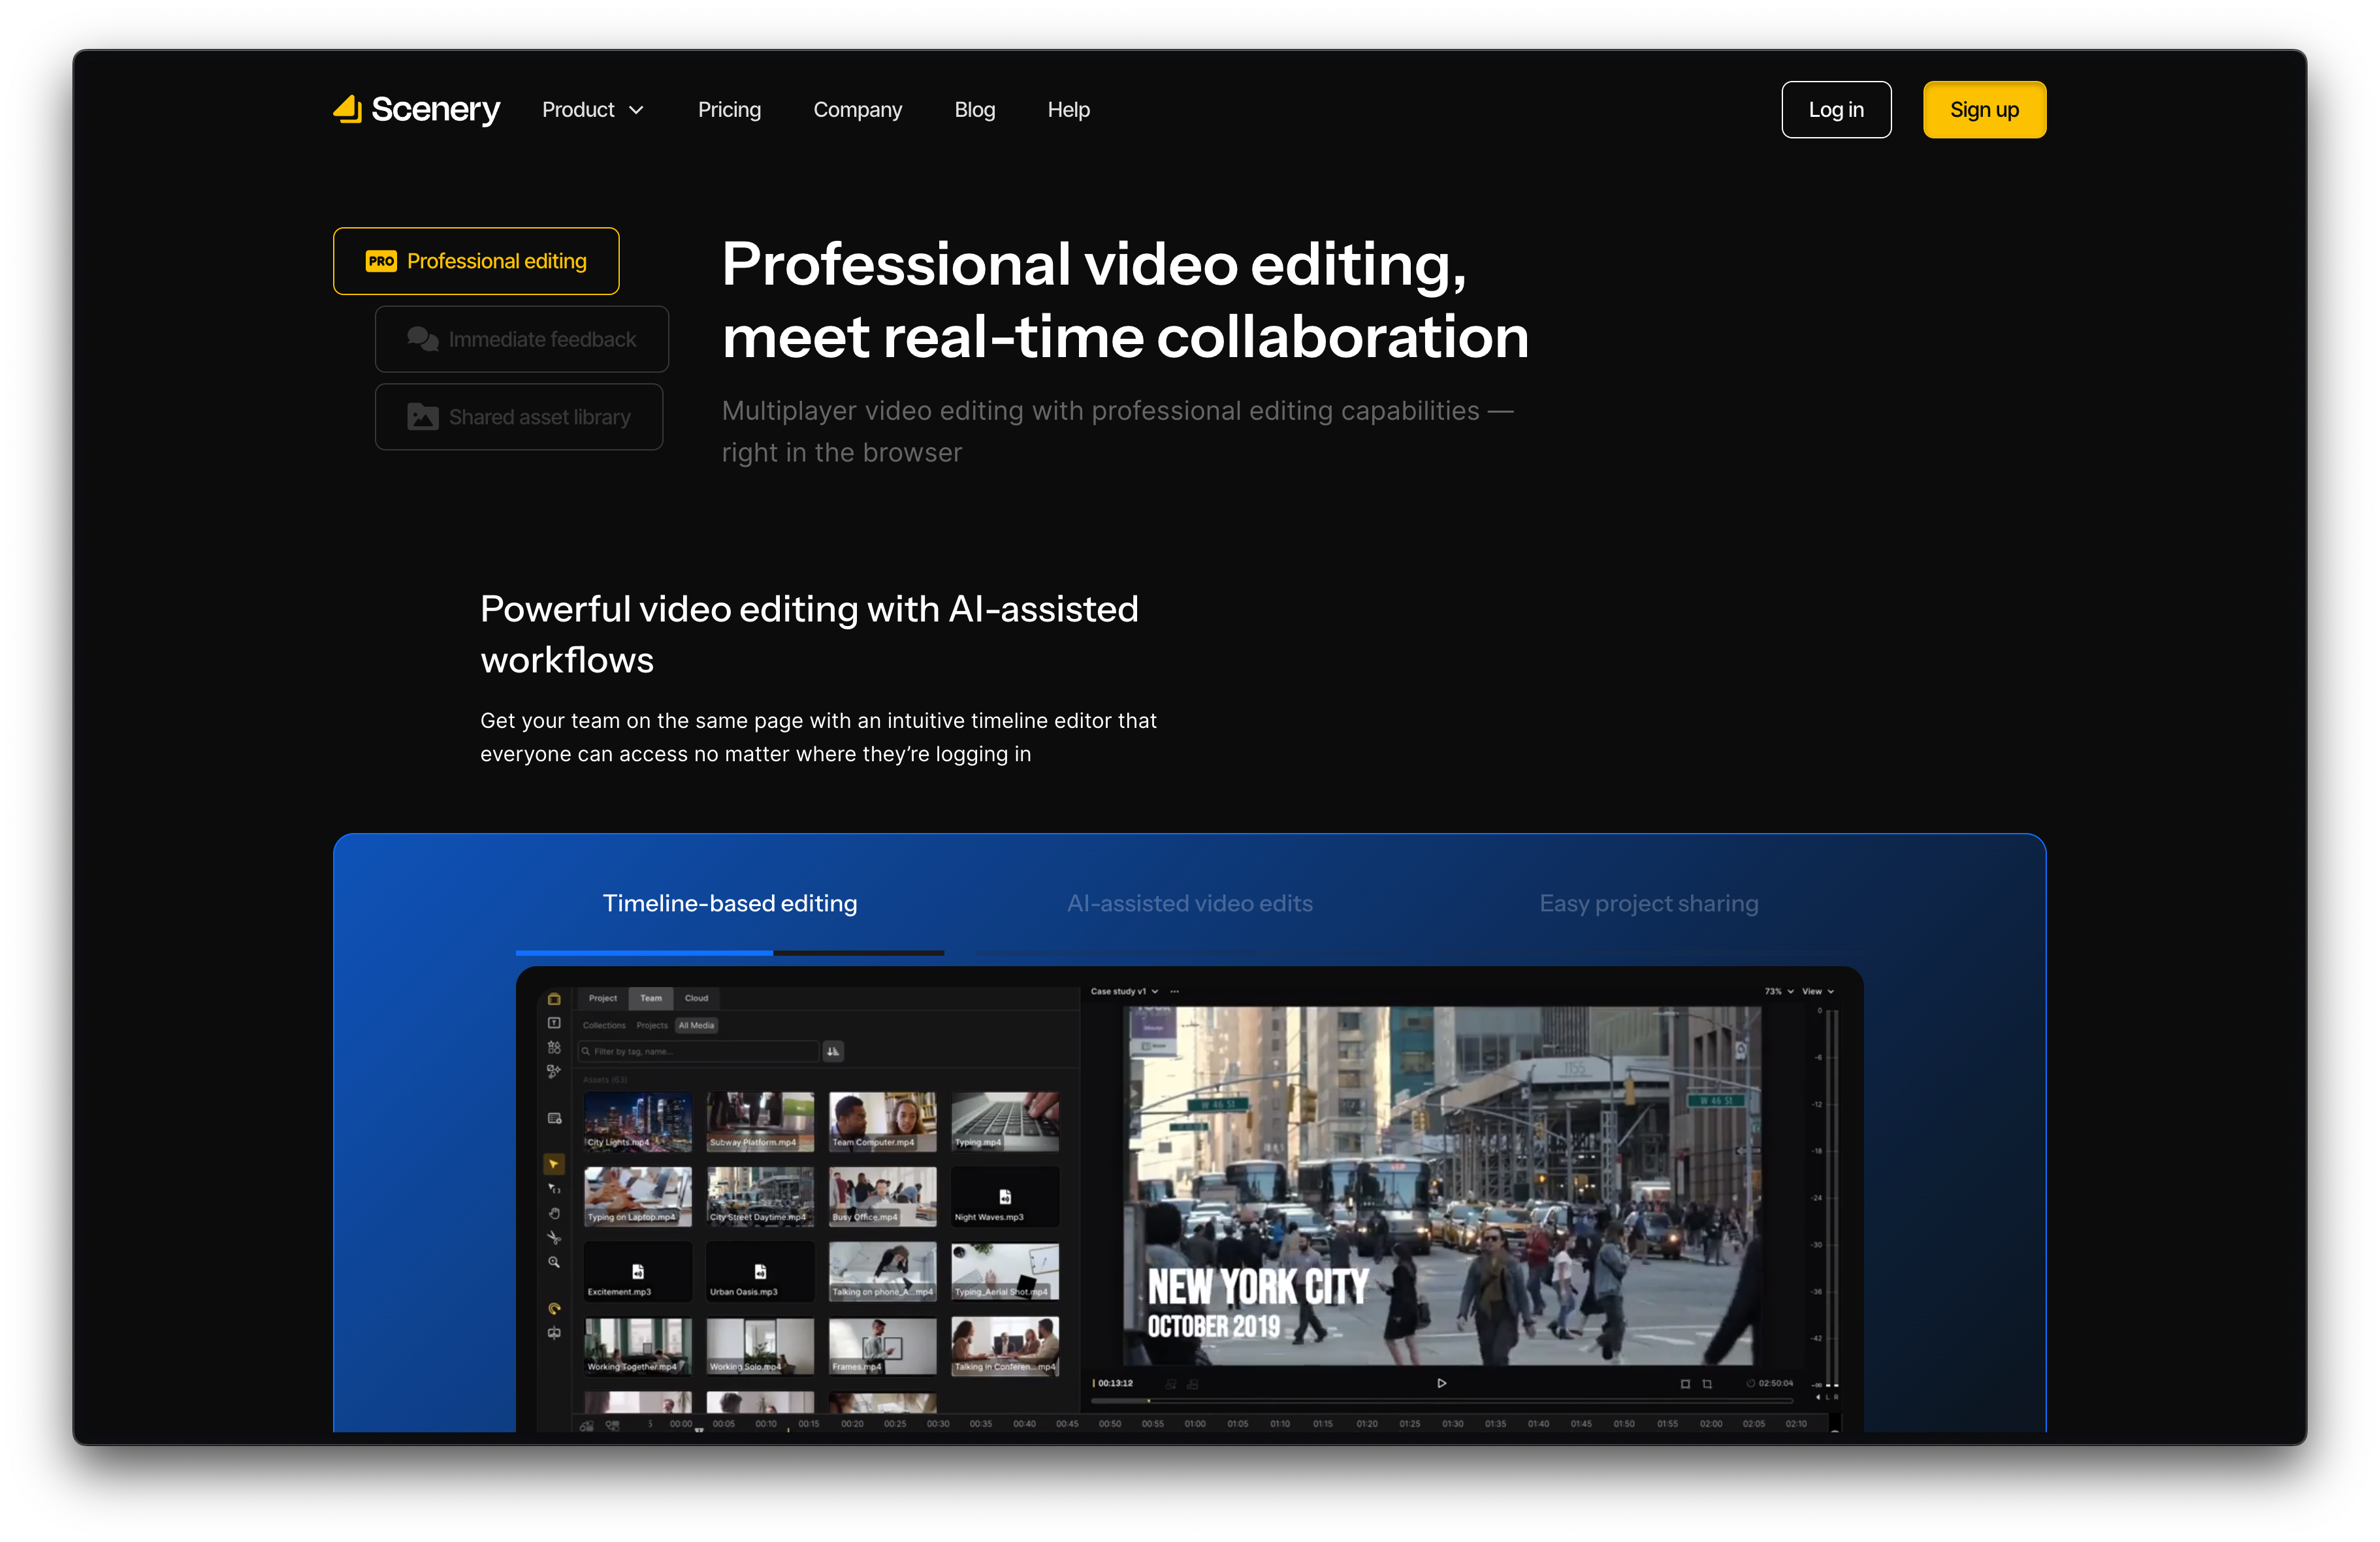Click the fullscreen frame icon under preview
The width and height of the screenshot is (2380, 1542).
click(x=1685, y=1384)
